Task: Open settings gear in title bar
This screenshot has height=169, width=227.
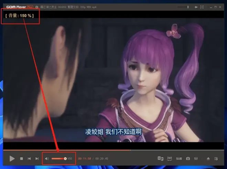Action: tap(37, 7)
